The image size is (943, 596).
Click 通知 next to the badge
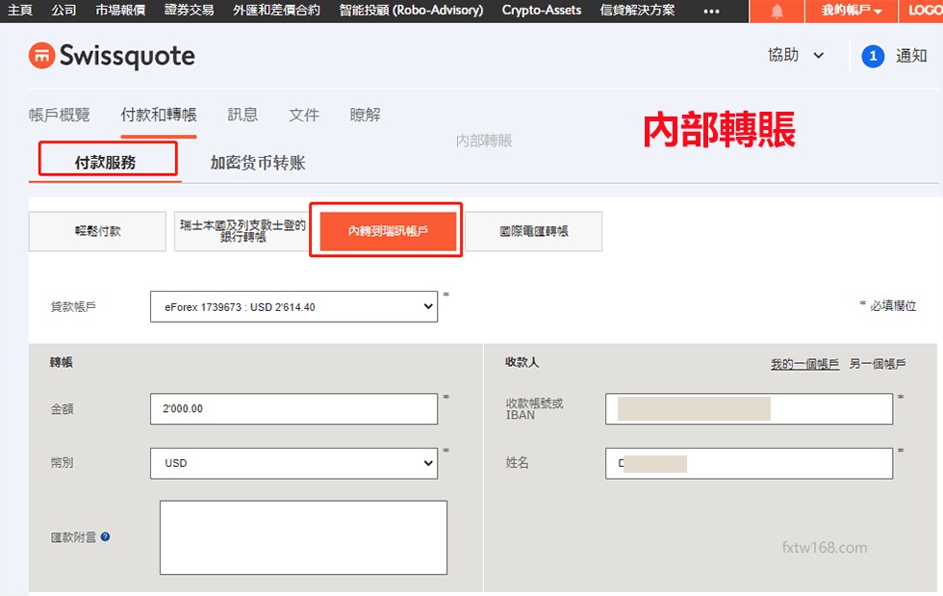910,56
